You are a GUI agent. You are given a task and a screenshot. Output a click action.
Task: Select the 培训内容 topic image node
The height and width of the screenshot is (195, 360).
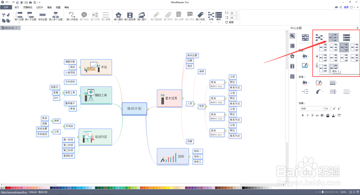95,137
